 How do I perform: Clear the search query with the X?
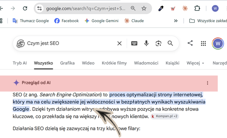[120, 43]
